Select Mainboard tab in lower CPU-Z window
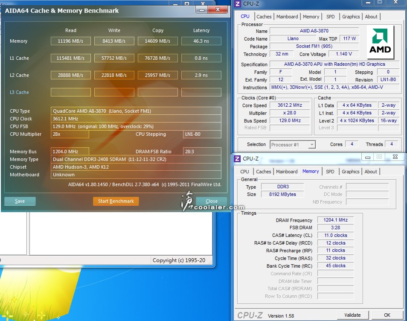Viewport: 407px width, 321px height. (x=287, y=172)
